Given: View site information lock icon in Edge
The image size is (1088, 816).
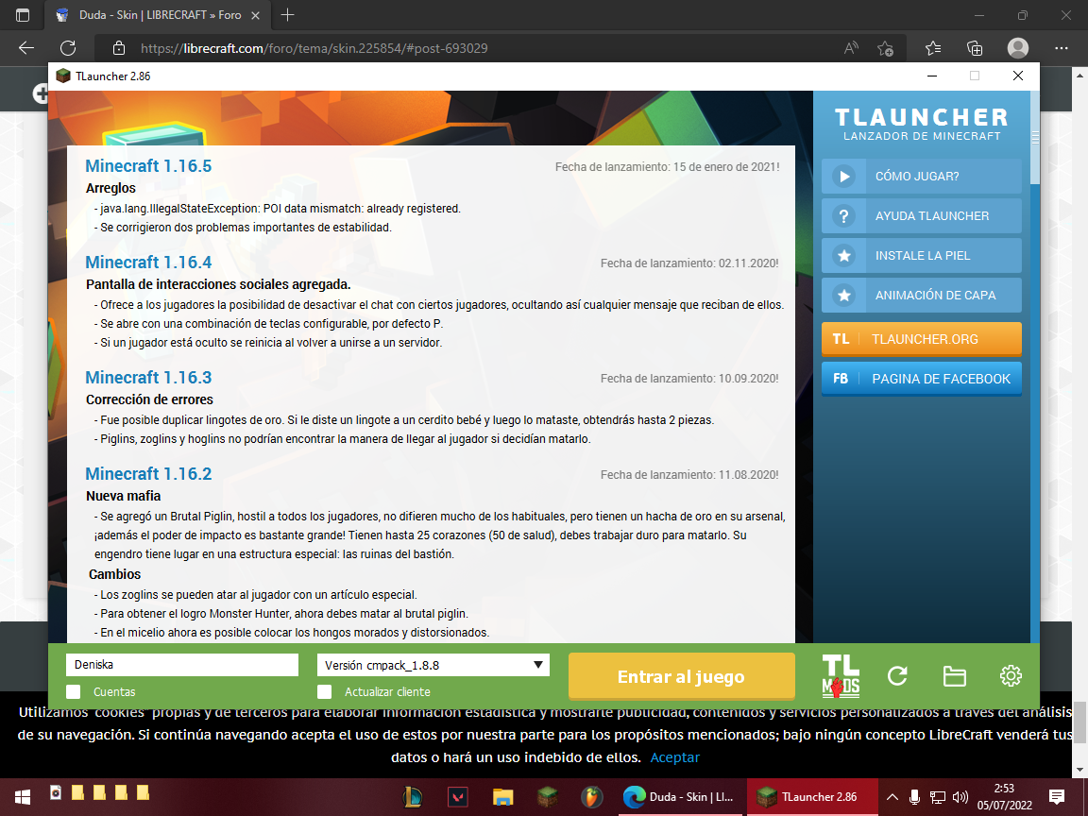Looking at the screenshot, I should pos(119,48).
